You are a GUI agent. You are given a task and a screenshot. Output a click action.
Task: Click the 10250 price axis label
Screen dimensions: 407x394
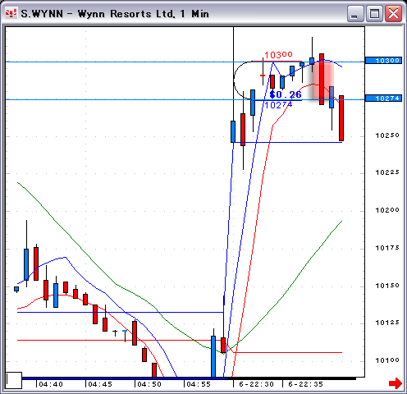pos(387,135)
